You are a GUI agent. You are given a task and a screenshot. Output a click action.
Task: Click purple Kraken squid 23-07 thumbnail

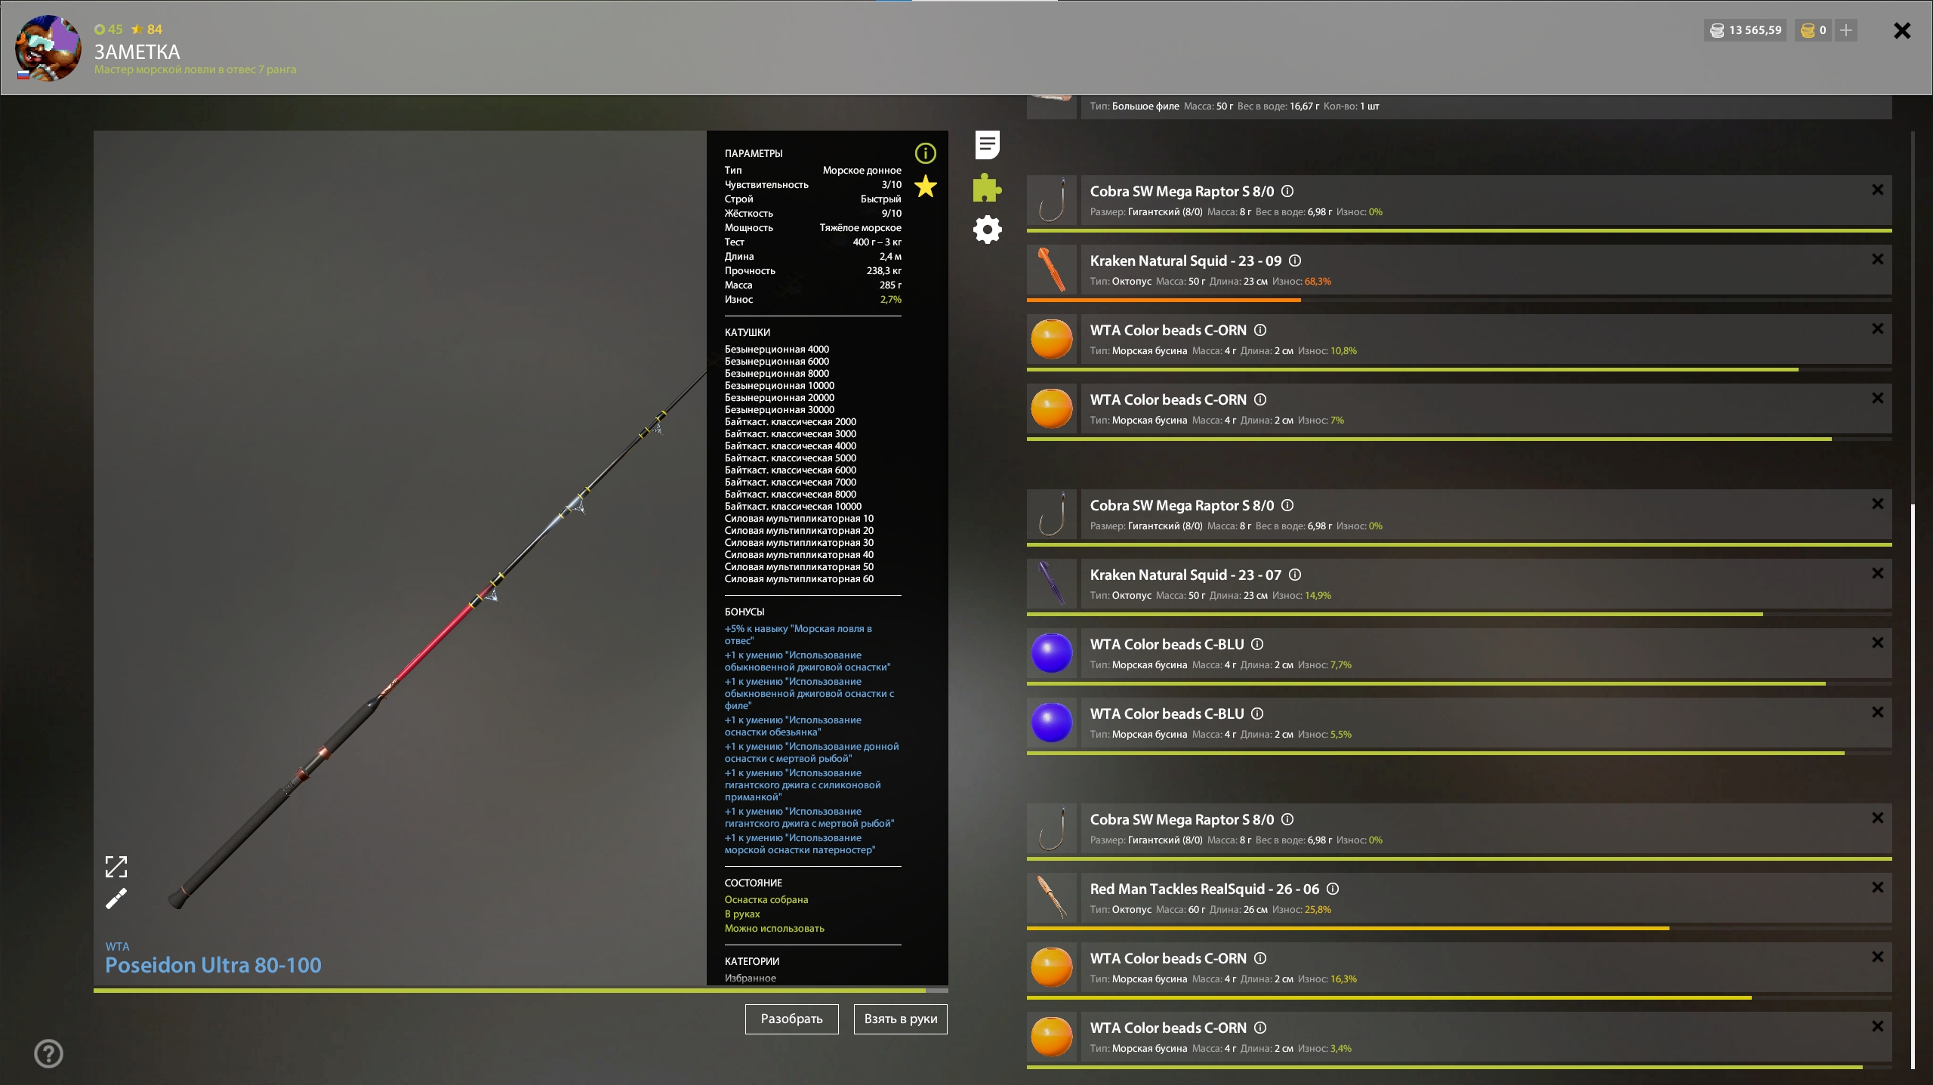point(1052,584)
